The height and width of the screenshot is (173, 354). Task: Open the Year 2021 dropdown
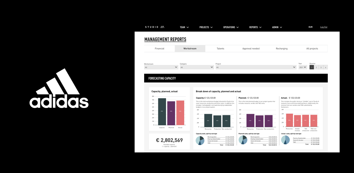(x=303, y=67)
